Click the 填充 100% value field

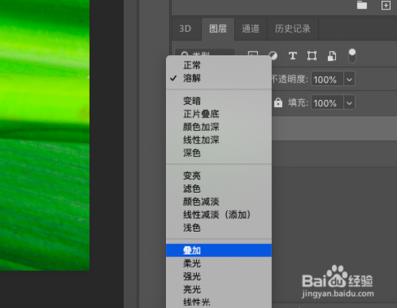pyautogui.click(x=327, y=102)
